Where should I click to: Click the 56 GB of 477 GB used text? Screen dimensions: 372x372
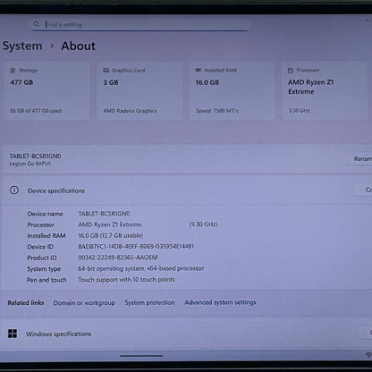[36, 111]
